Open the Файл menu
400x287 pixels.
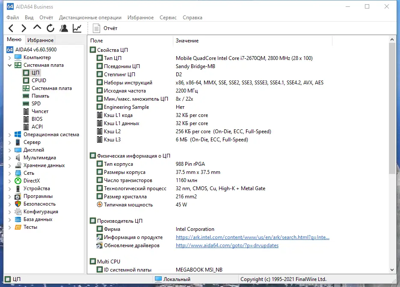click(12, 18)
